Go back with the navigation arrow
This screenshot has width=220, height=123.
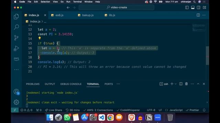point(68,8)
